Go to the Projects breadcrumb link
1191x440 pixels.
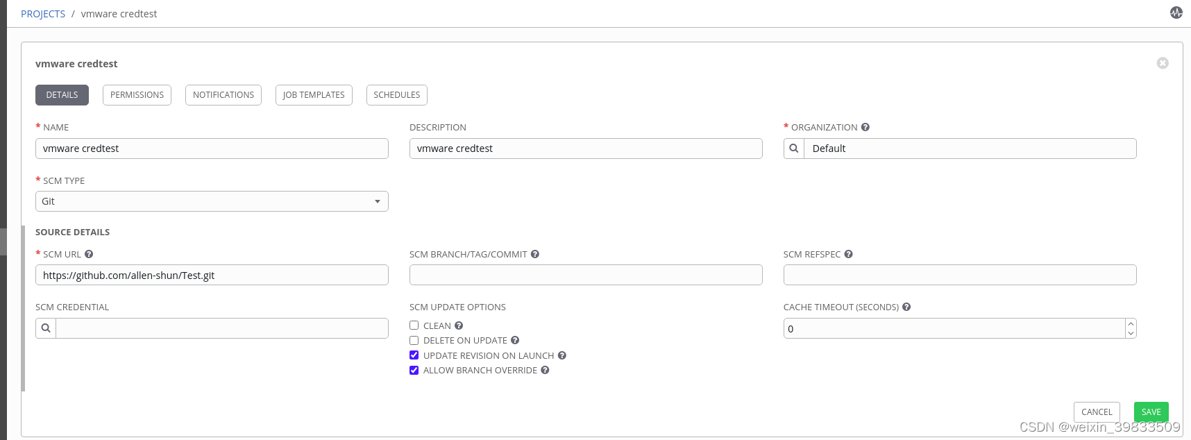[x=43, y=14]
